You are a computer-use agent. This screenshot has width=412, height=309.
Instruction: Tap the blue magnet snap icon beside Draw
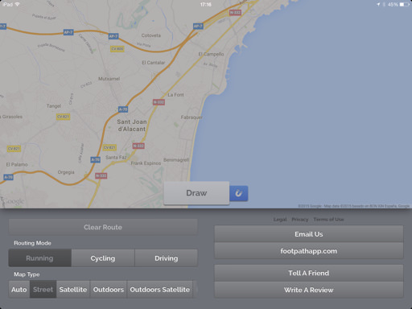239,193
